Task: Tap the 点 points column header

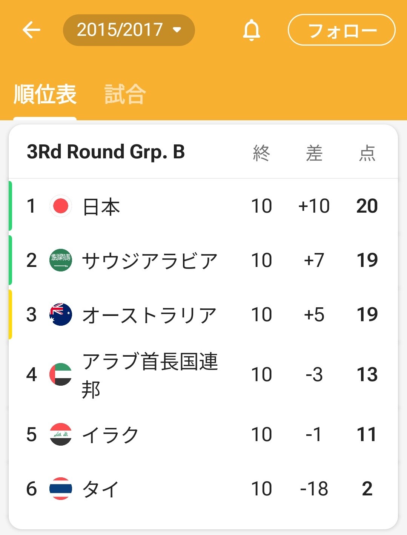Action: [367, 153]
